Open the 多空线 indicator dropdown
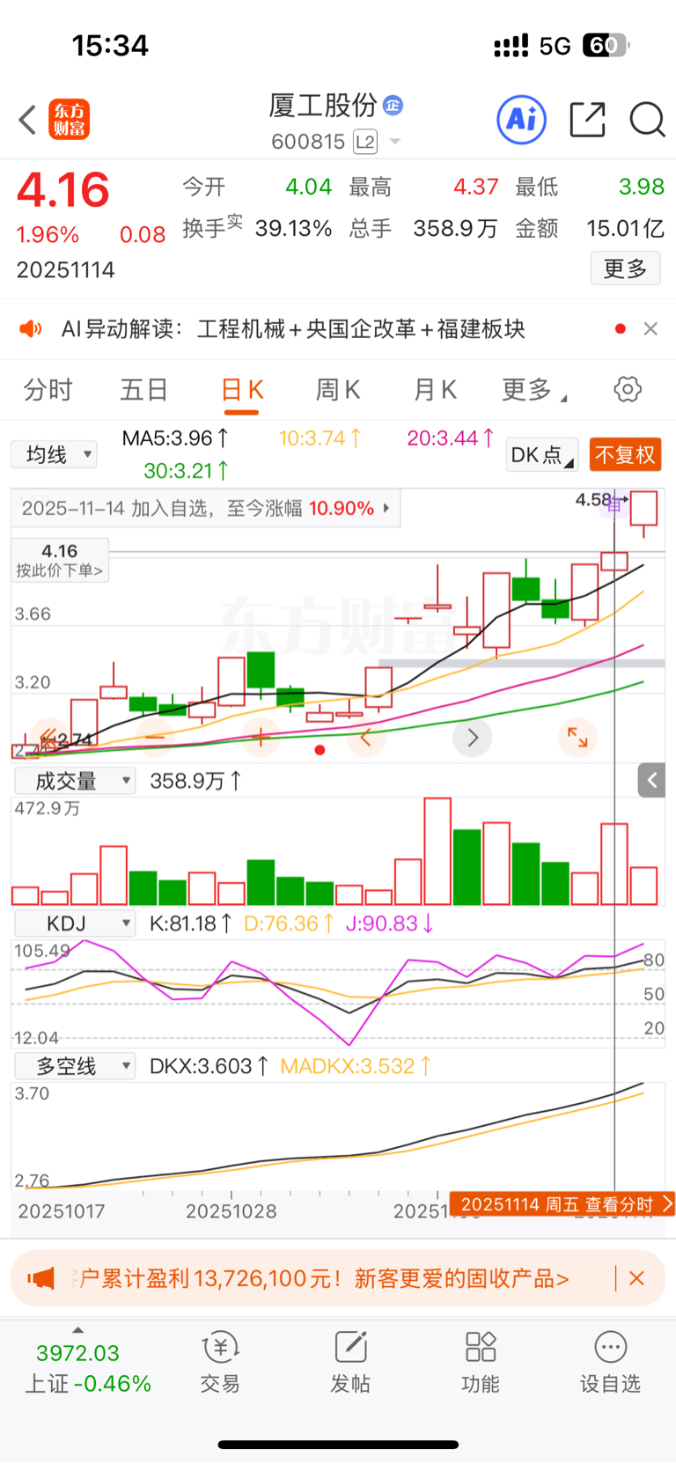Viewport: 676px width, 1464px height. (x=75, y=1066)
